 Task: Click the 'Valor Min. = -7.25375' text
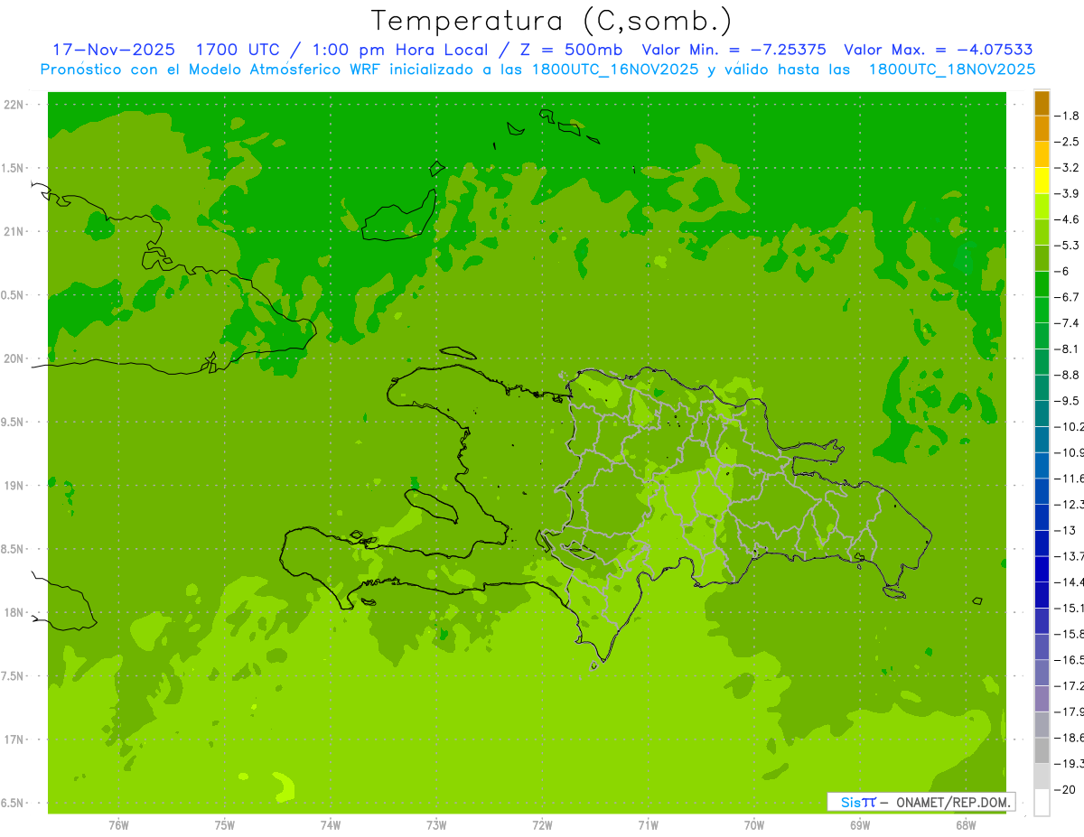point(734,51)
